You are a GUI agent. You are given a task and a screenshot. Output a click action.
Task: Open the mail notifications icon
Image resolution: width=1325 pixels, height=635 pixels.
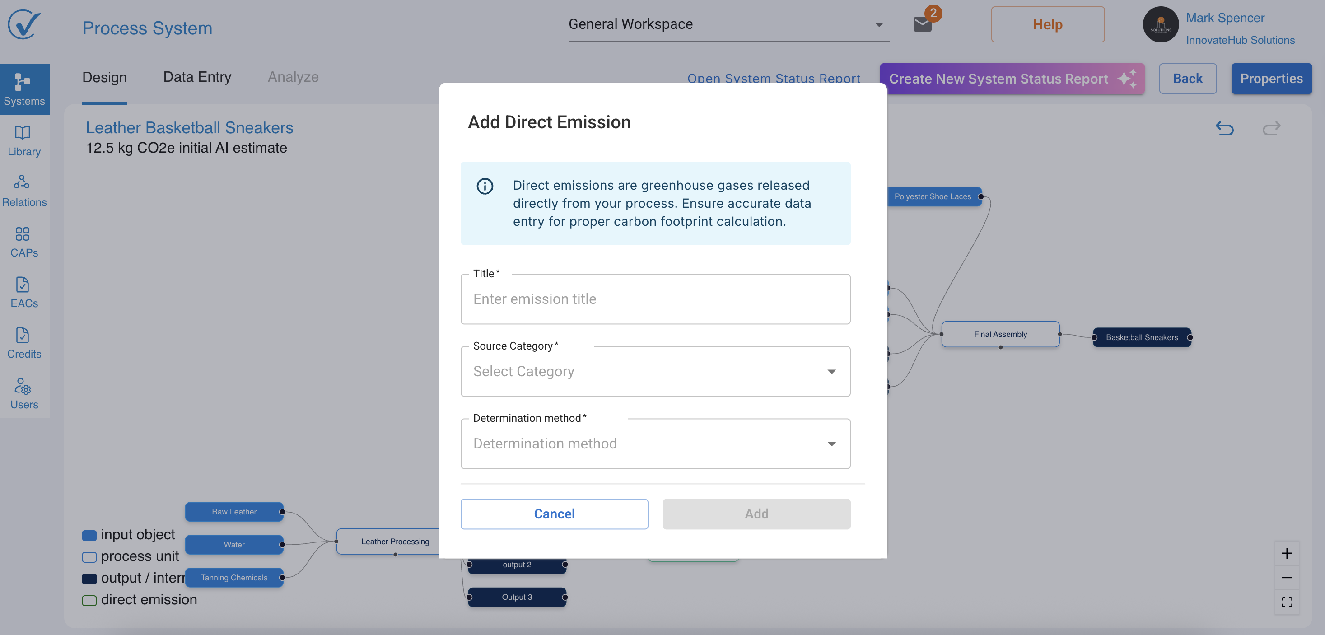point(922,23)
